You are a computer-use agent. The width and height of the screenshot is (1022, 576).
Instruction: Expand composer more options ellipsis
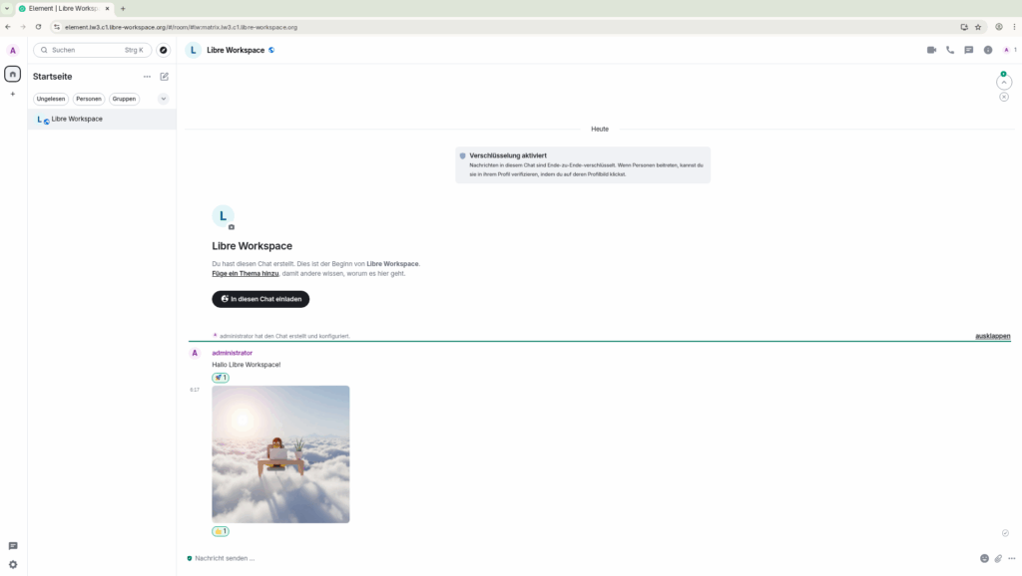(1012, 558)
